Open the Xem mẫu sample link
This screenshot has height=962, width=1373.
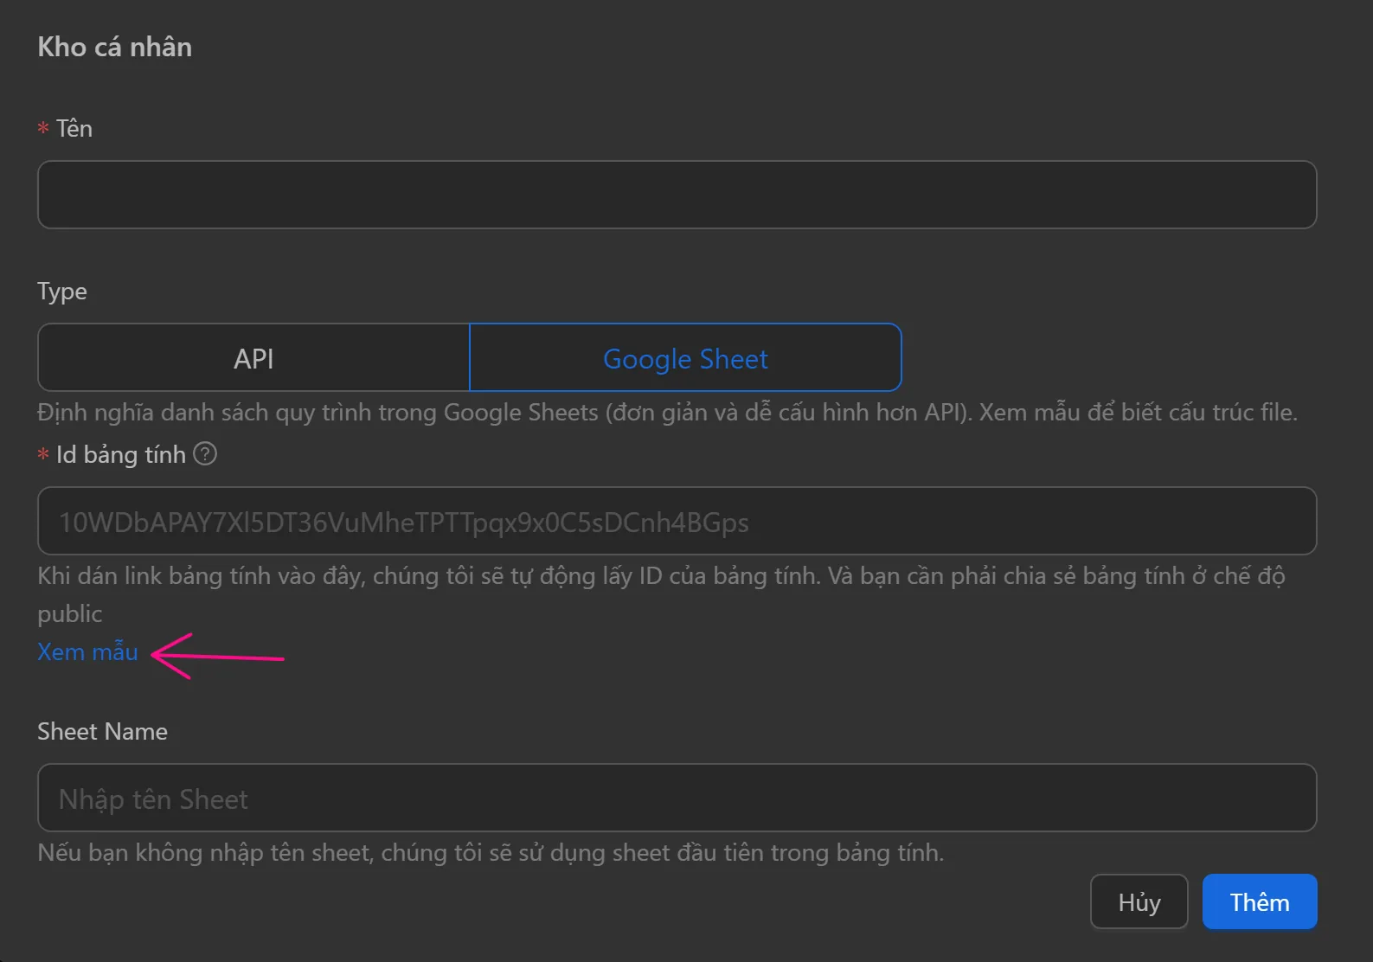click(87, 652)
